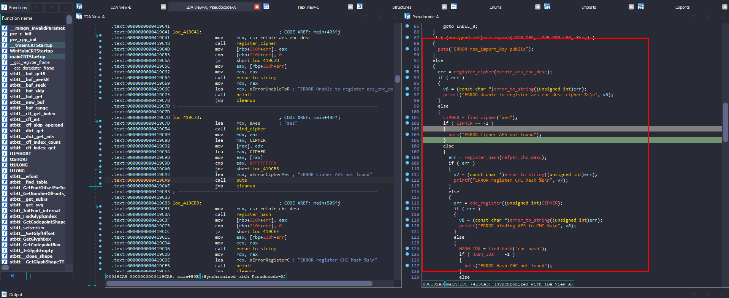Switch to the Structures tab
Viewport: 729px width, 298px height.
[402, 7]
